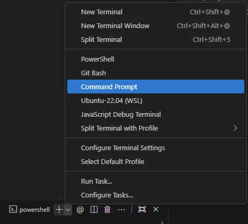Choose Select Default Profile
This screenshot has height=224, width=248.
156,162
